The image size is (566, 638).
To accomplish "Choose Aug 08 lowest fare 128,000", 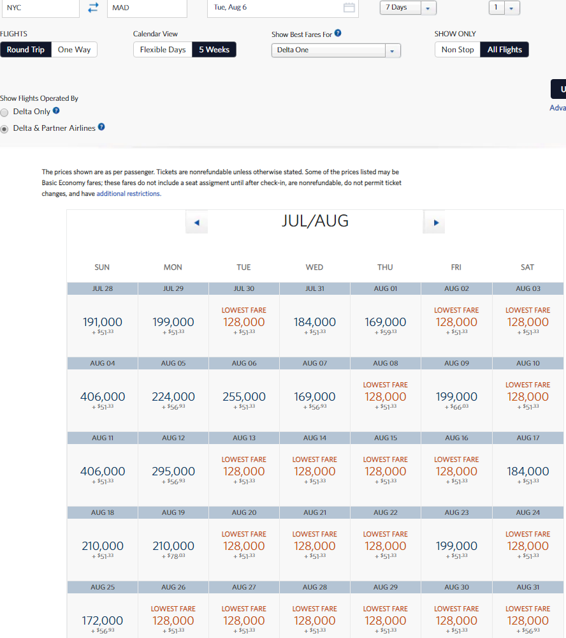I will [385, 396].
